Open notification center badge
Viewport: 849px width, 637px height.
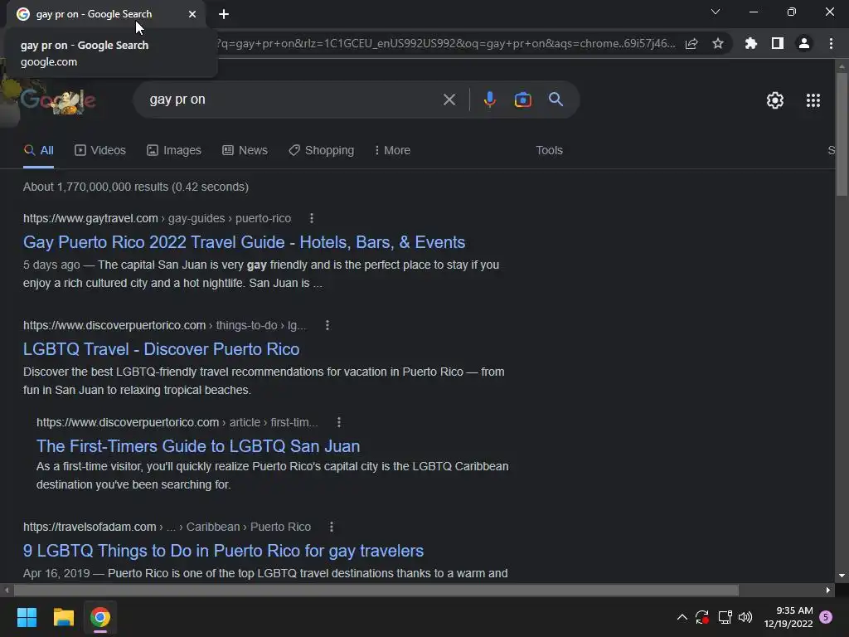tap(826, 617)
